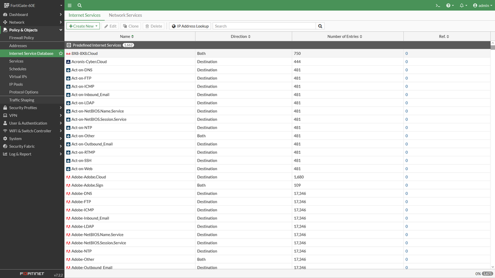
Task: Click the Policy & Objects sidebar icon
Action: [x=5, y=30]
